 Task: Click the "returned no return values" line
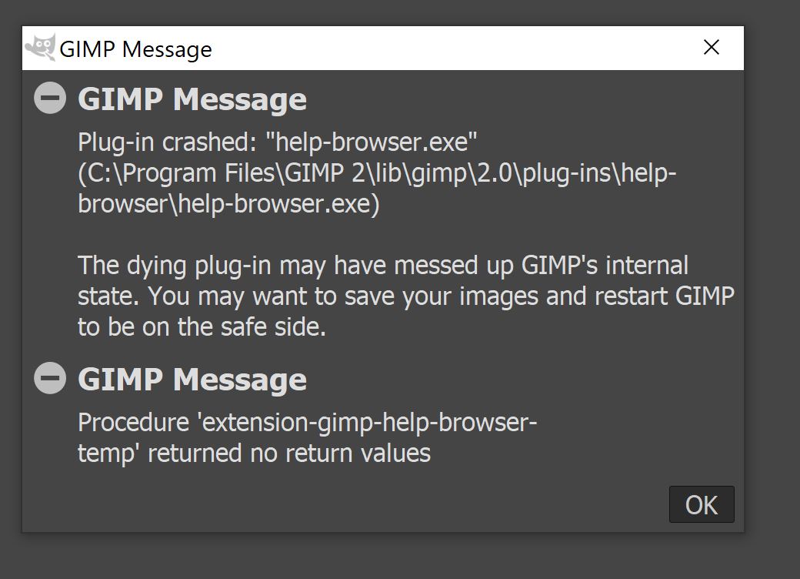[x=254, y=453]
